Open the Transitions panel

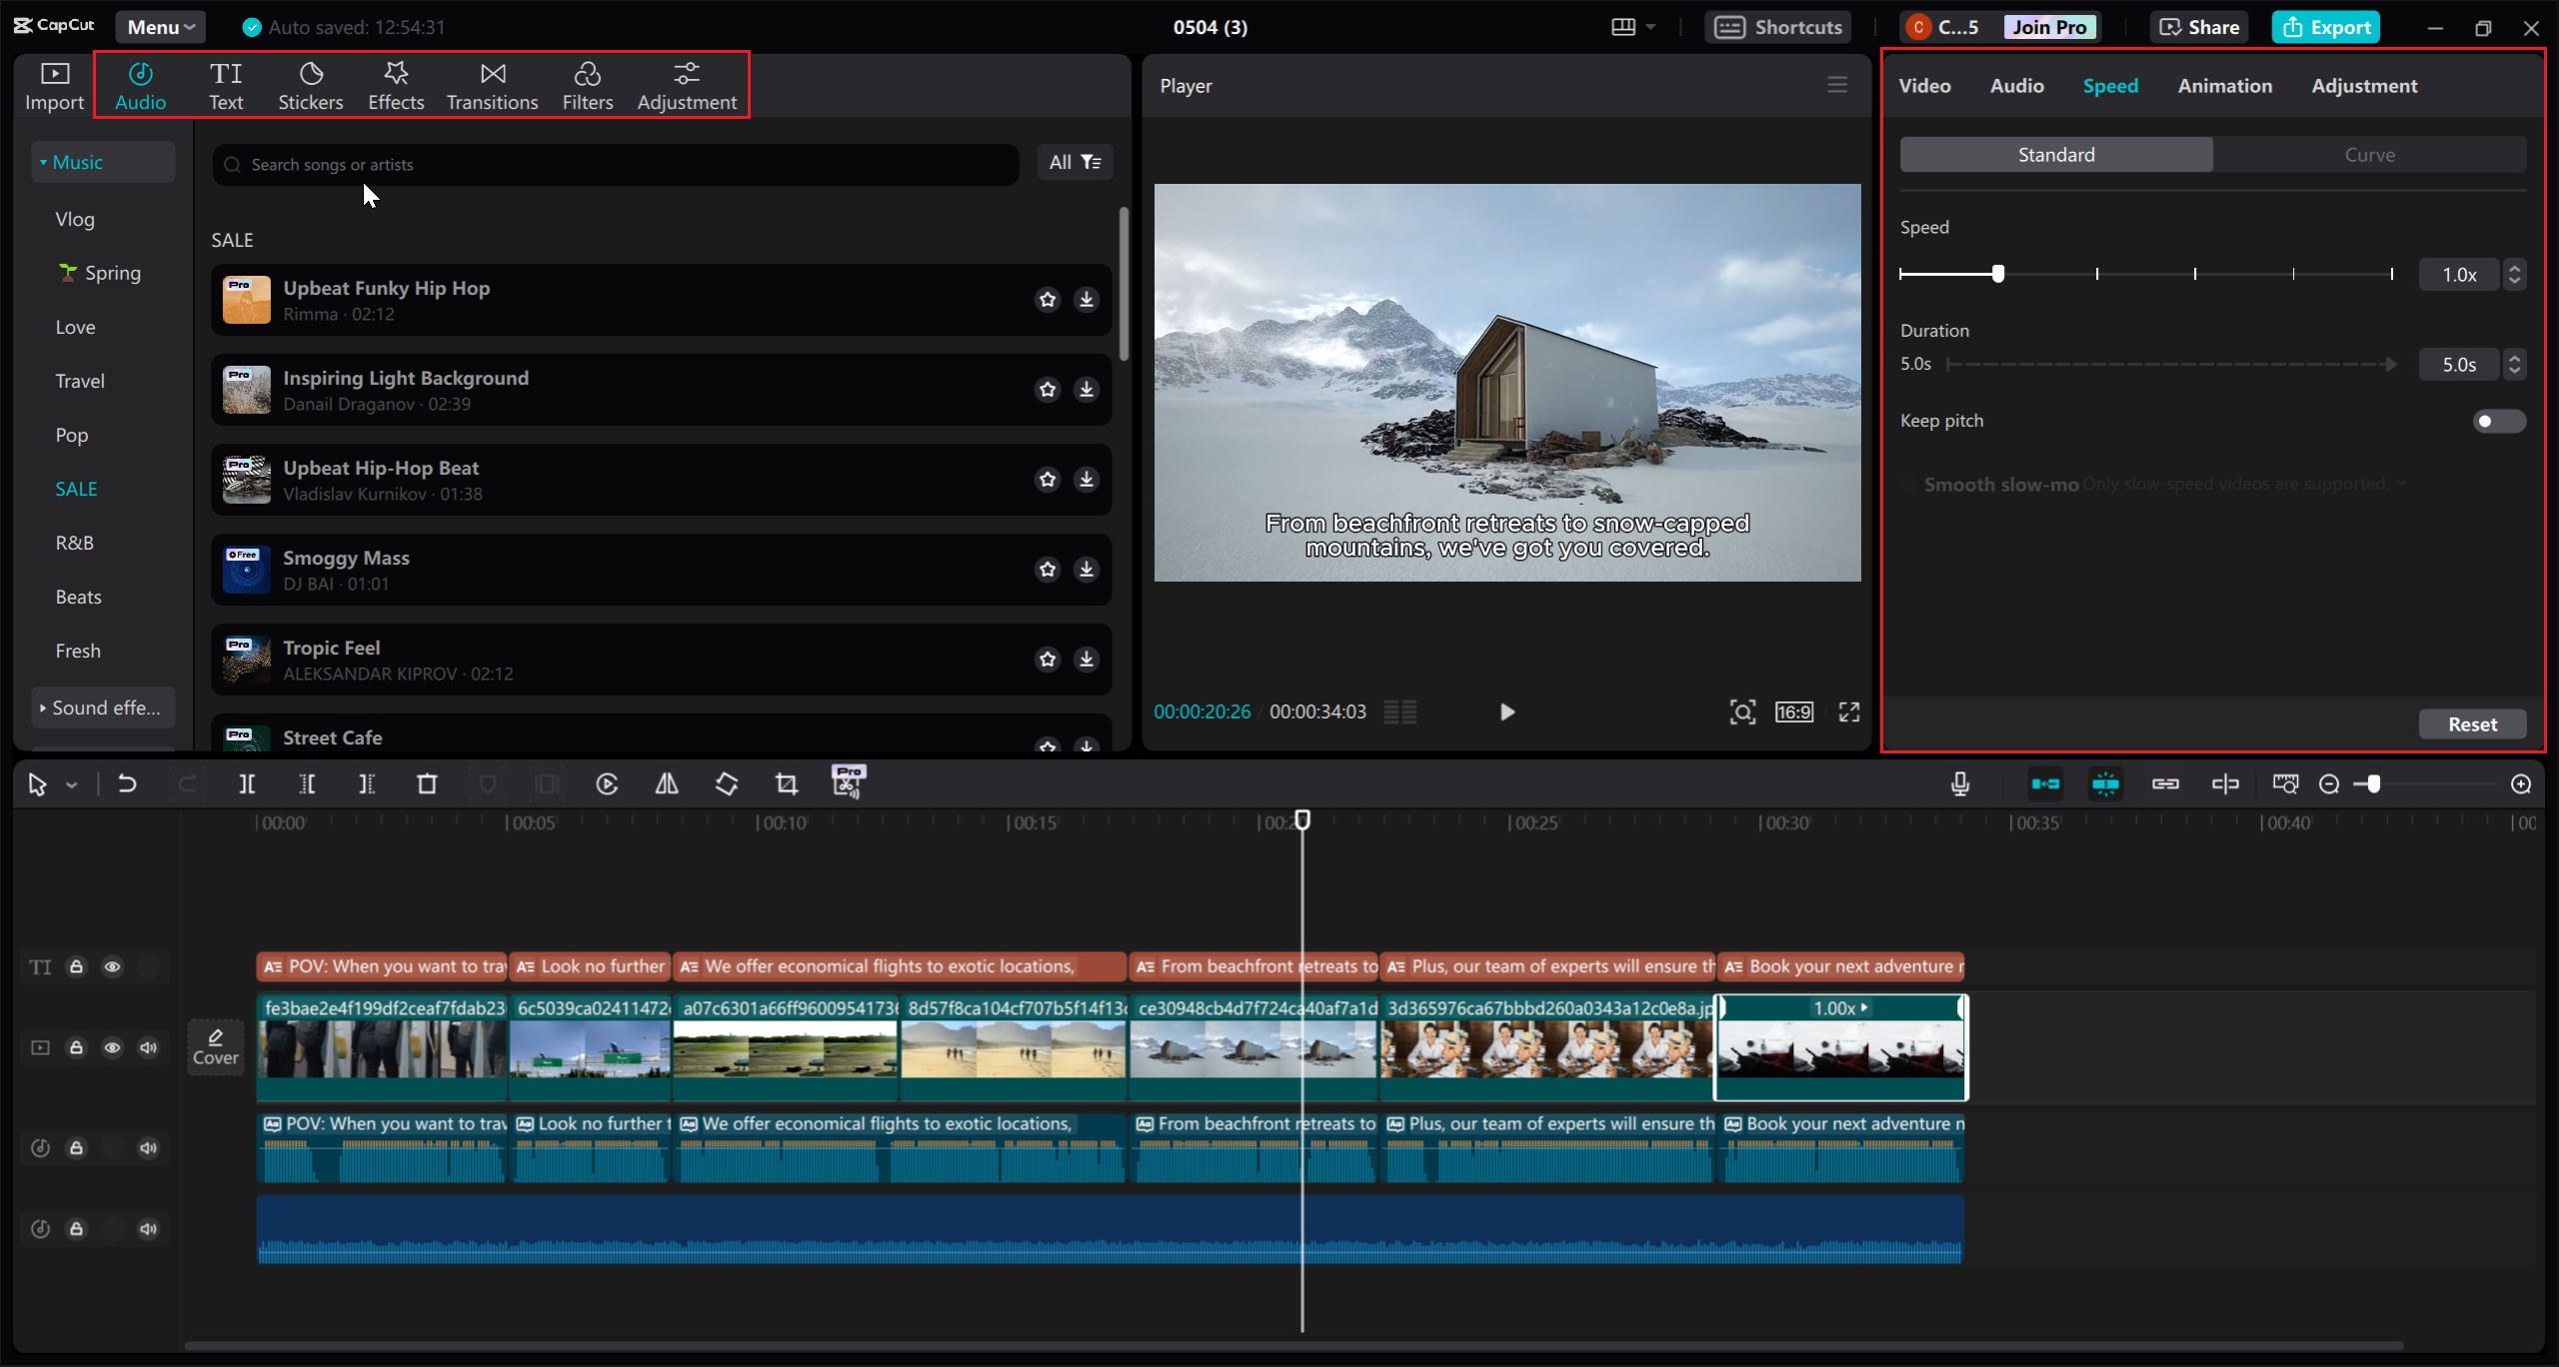click(x=492, y=84)
